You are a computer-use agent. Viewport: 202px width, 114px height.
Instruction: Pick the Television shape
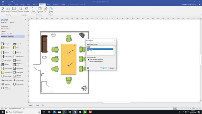point(6,84)
